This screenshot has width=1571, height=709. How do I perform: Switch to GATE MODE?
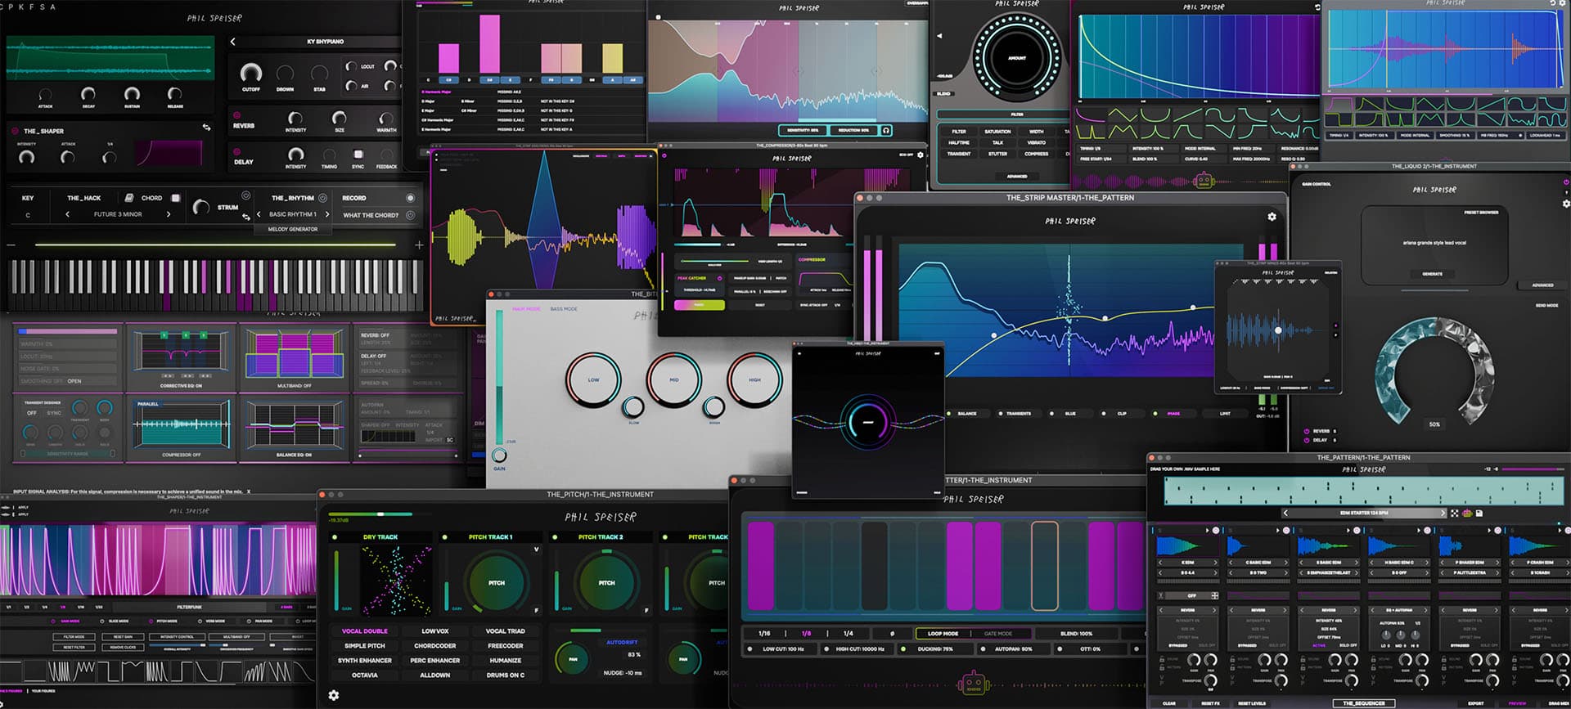(x=998, y=634)
